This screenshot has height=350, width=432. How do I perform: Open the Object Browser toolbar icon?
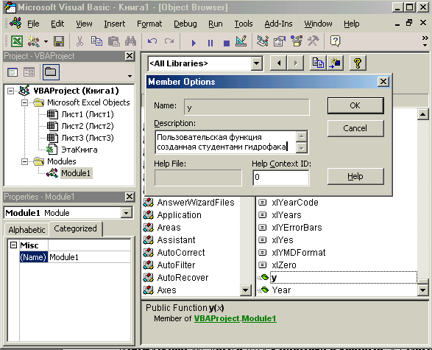coord(297,41)
